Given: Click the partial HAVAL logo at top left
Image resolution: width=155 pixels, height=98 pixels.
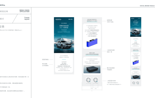Looking at the screenshot, I should (2, 5).
